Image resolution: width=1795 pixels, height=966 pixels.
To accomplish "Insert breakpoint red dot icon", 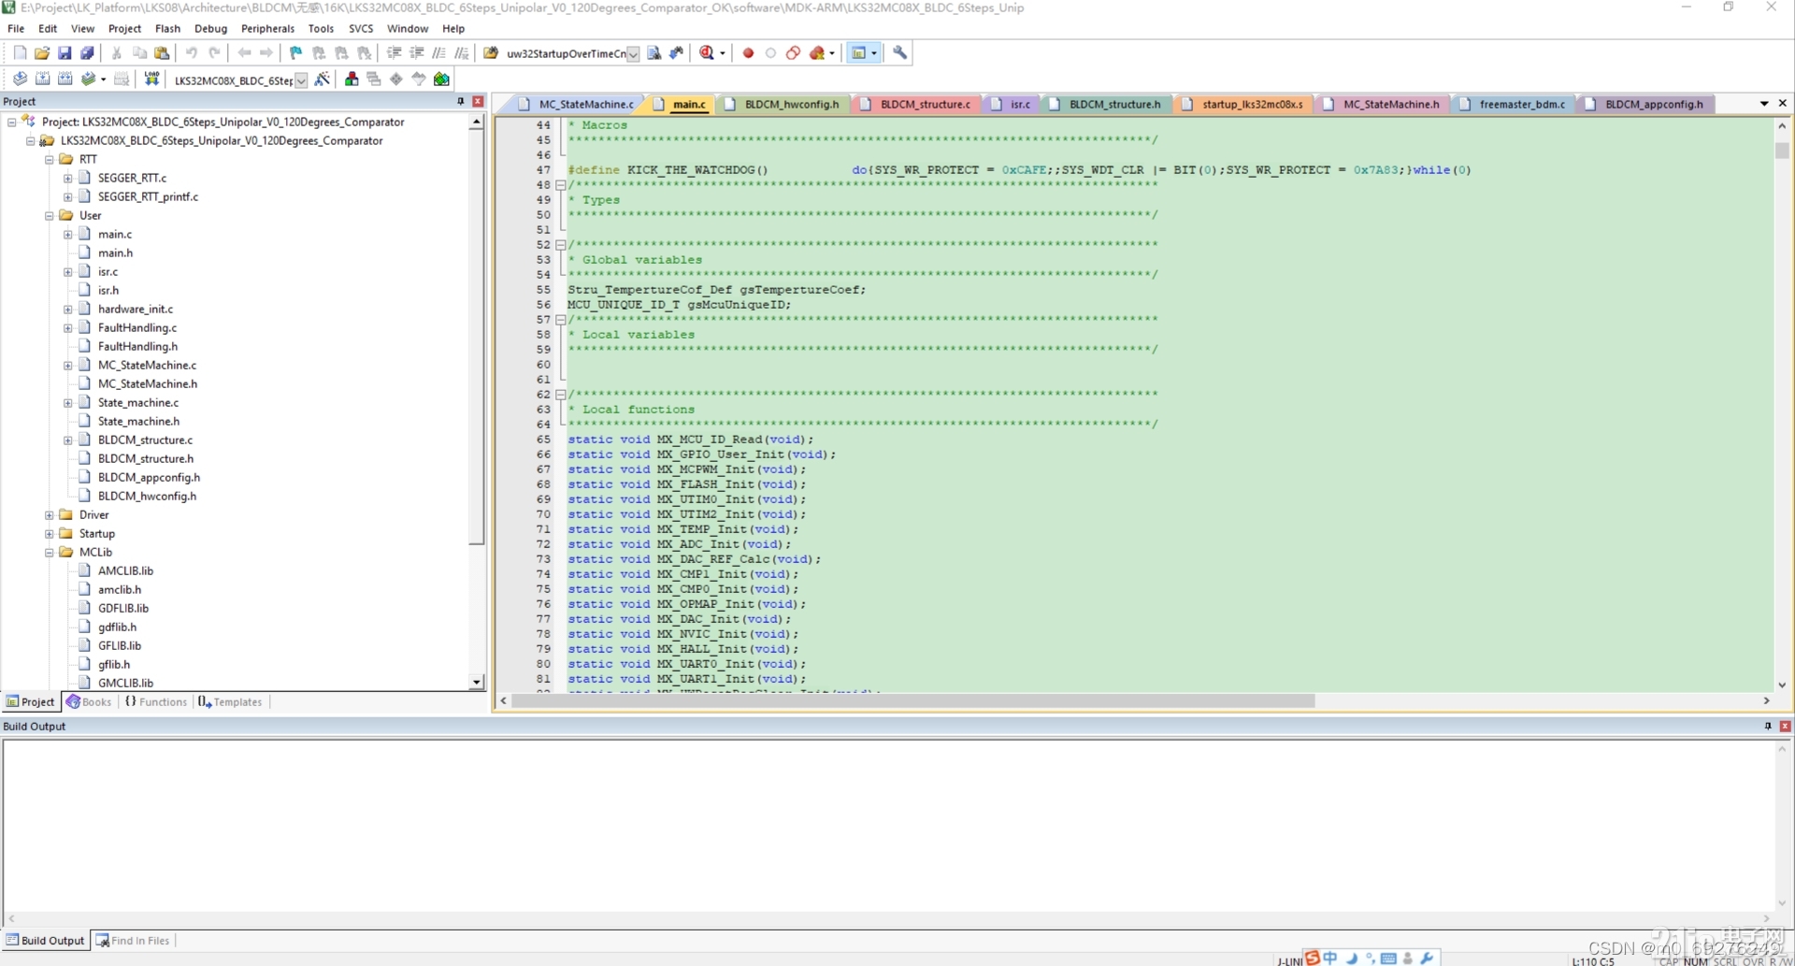I will pos(748,53).
